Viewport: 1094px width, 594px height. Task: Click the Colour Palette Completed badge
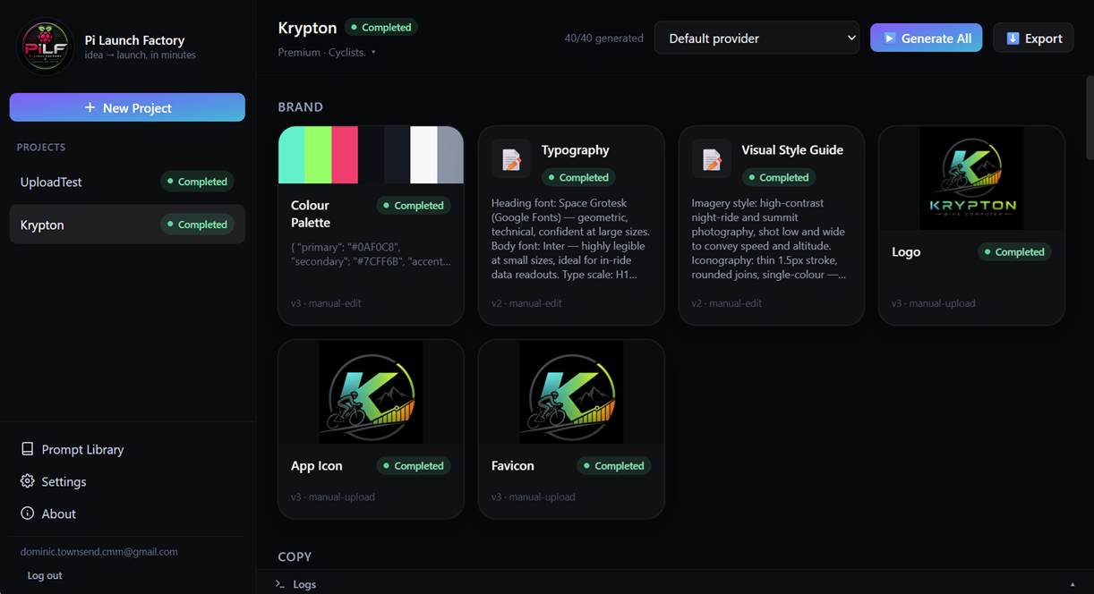[414, 206]
